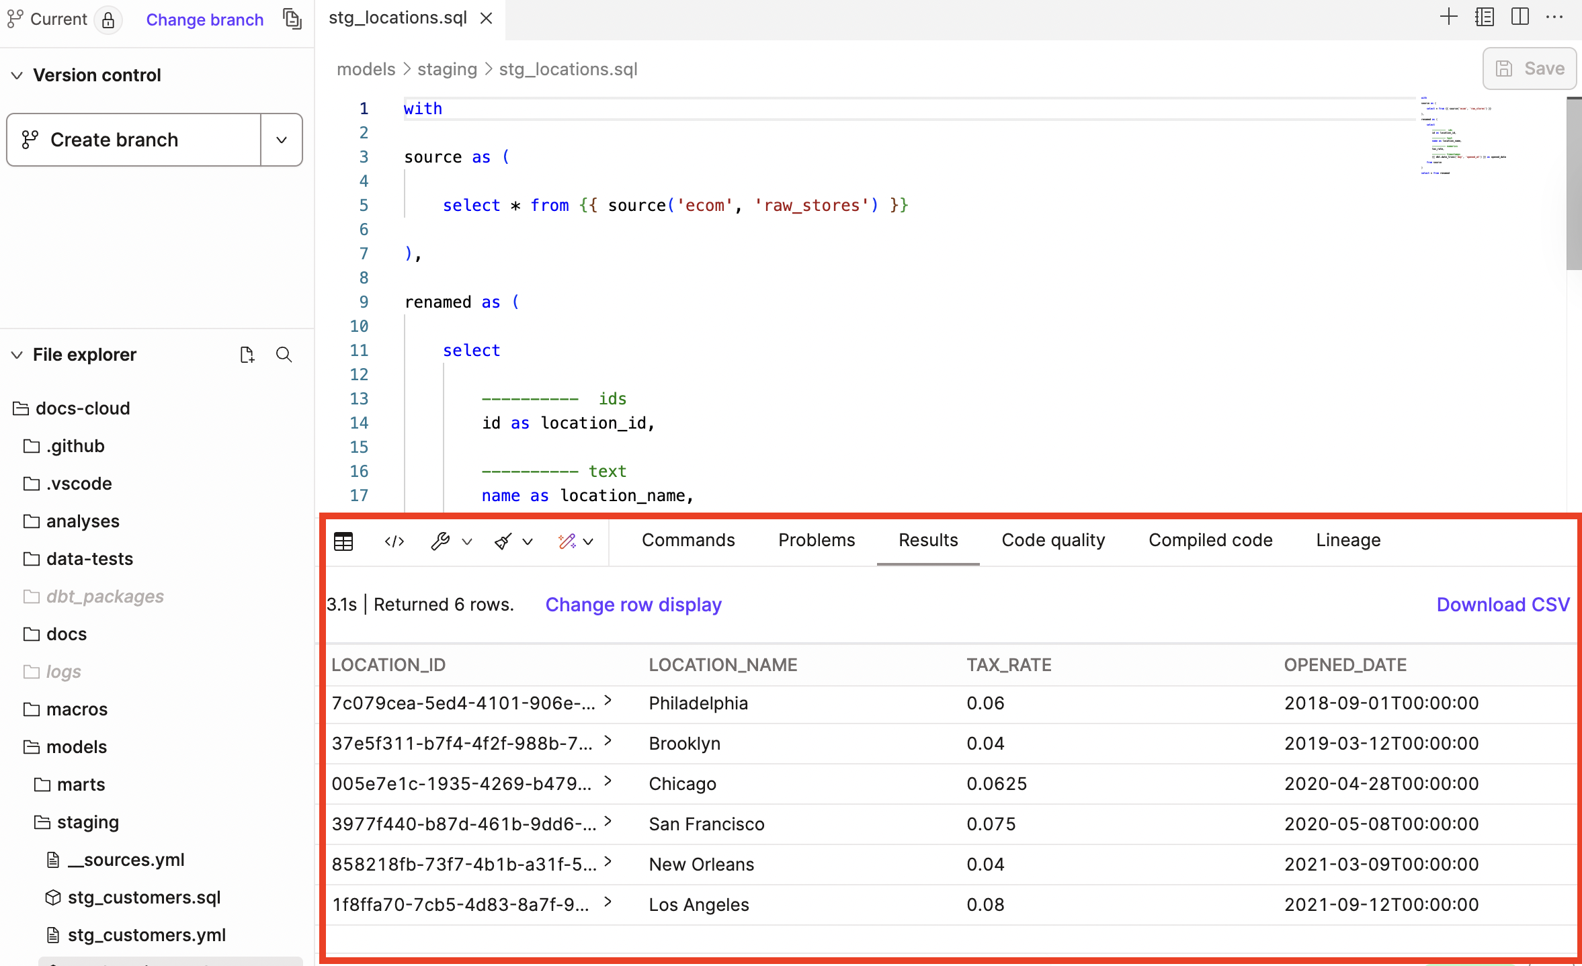1582x966 pixels.
Task: Copy the current branch name
Action: pos(292,19)
